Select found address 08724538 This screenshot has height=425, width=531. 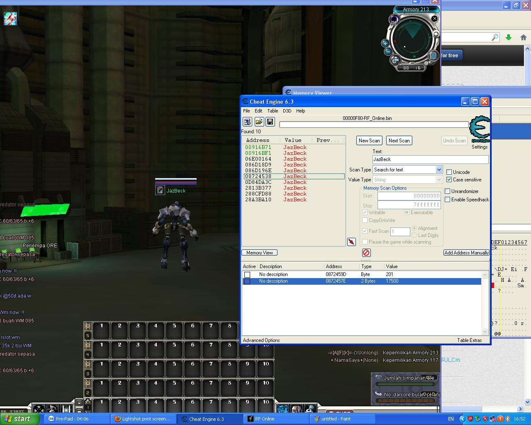point(294,176)
